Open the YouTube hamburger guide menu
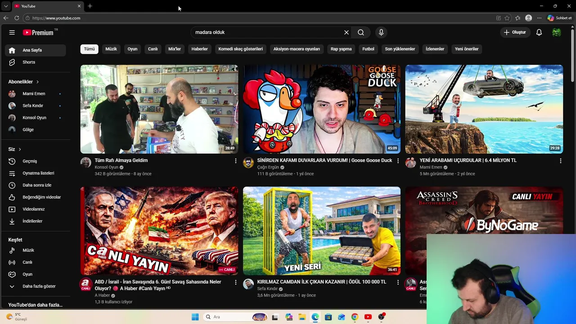Image resolution: width=576 pixels, height=324 pixels. [12, 32]
